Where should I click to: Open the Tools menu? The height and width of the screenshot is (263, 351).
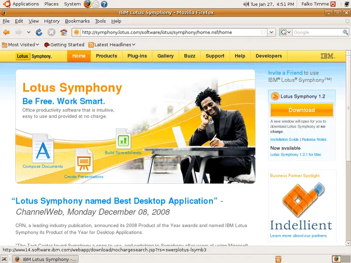[100, 21]
